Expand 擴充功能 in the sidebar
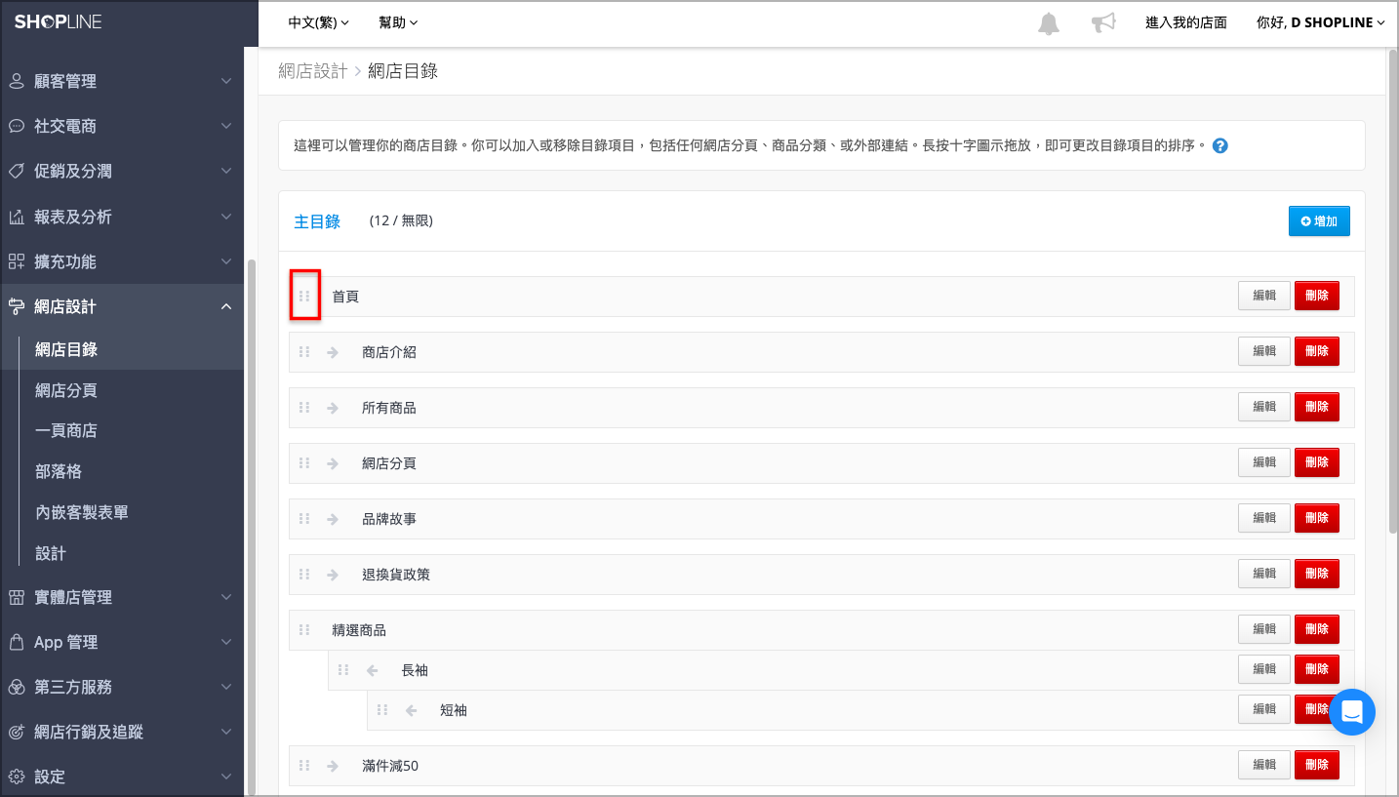This screenshot has height=797, width=1399. point(122,261)
